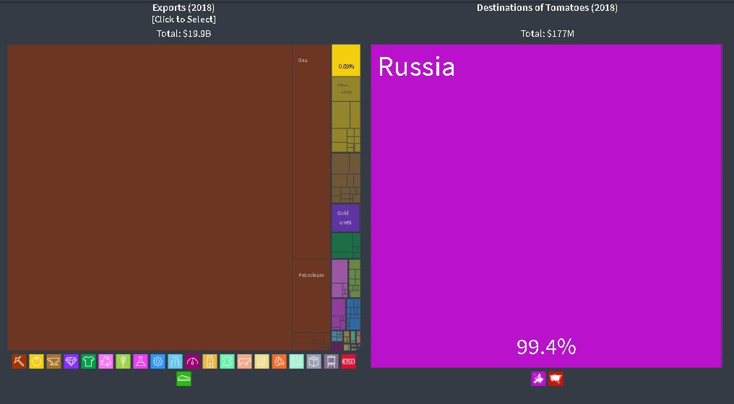Filter destinations by purple Europe map icon
734x404 pixels.
pyautogui.click(x=538, y=379)
